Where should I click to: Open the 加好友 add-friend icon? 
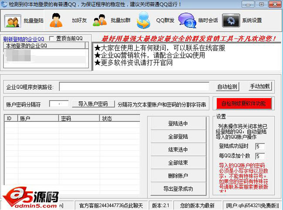(56, 20)
